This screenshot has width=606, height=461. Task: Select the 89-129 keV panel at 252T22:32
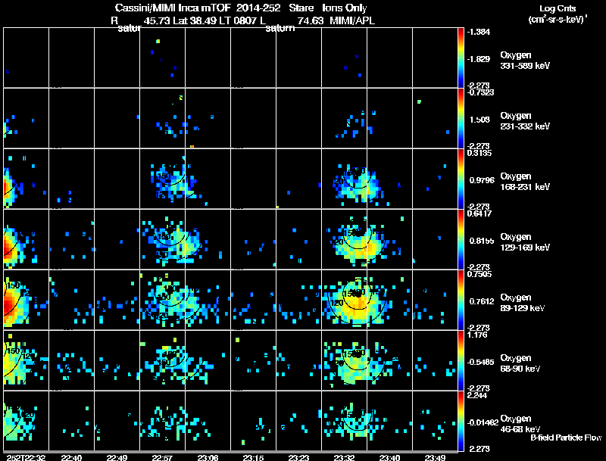pyautogui.click(x=27, y=300)
